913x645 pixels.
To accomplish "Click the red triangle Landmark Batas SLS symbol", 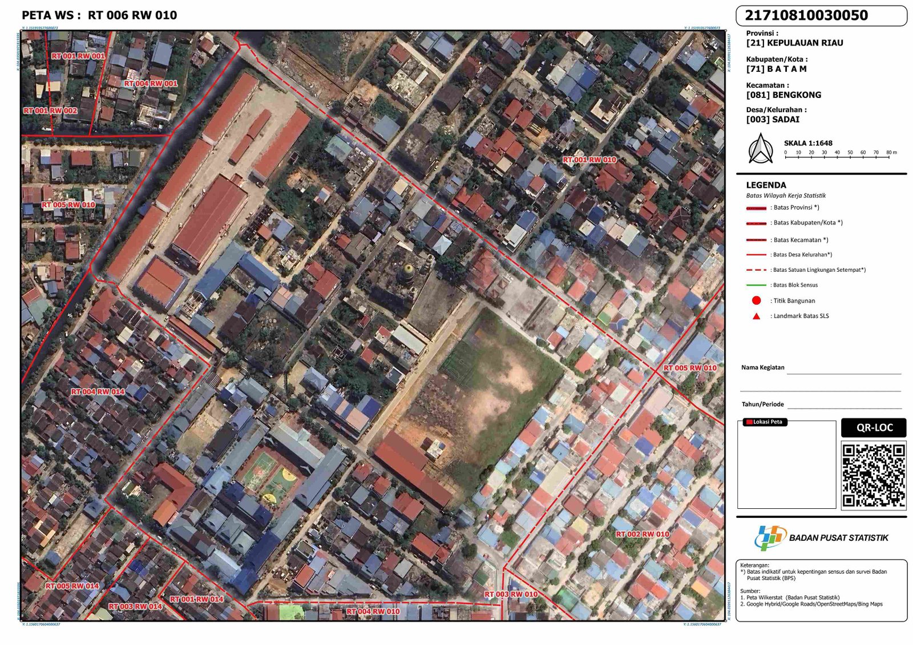I will coord(756,316).
